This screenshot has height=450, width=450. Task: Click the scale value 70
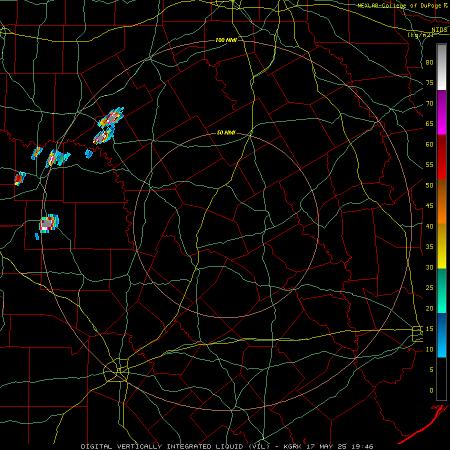429,103
